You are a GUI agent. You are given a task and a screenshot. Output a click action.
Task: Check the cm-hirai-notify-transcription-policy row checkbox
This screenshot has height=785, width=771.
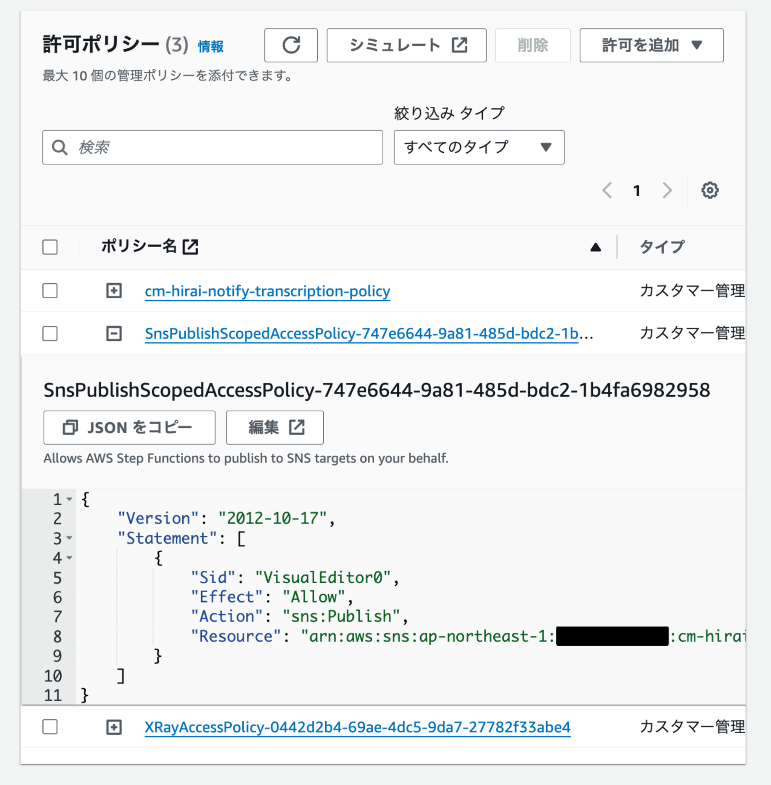click(x=50, y=290)
